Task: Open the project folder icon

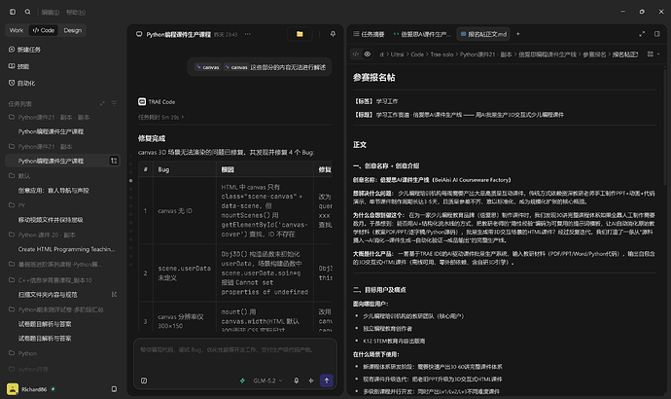Action: [x=300, y=34]
